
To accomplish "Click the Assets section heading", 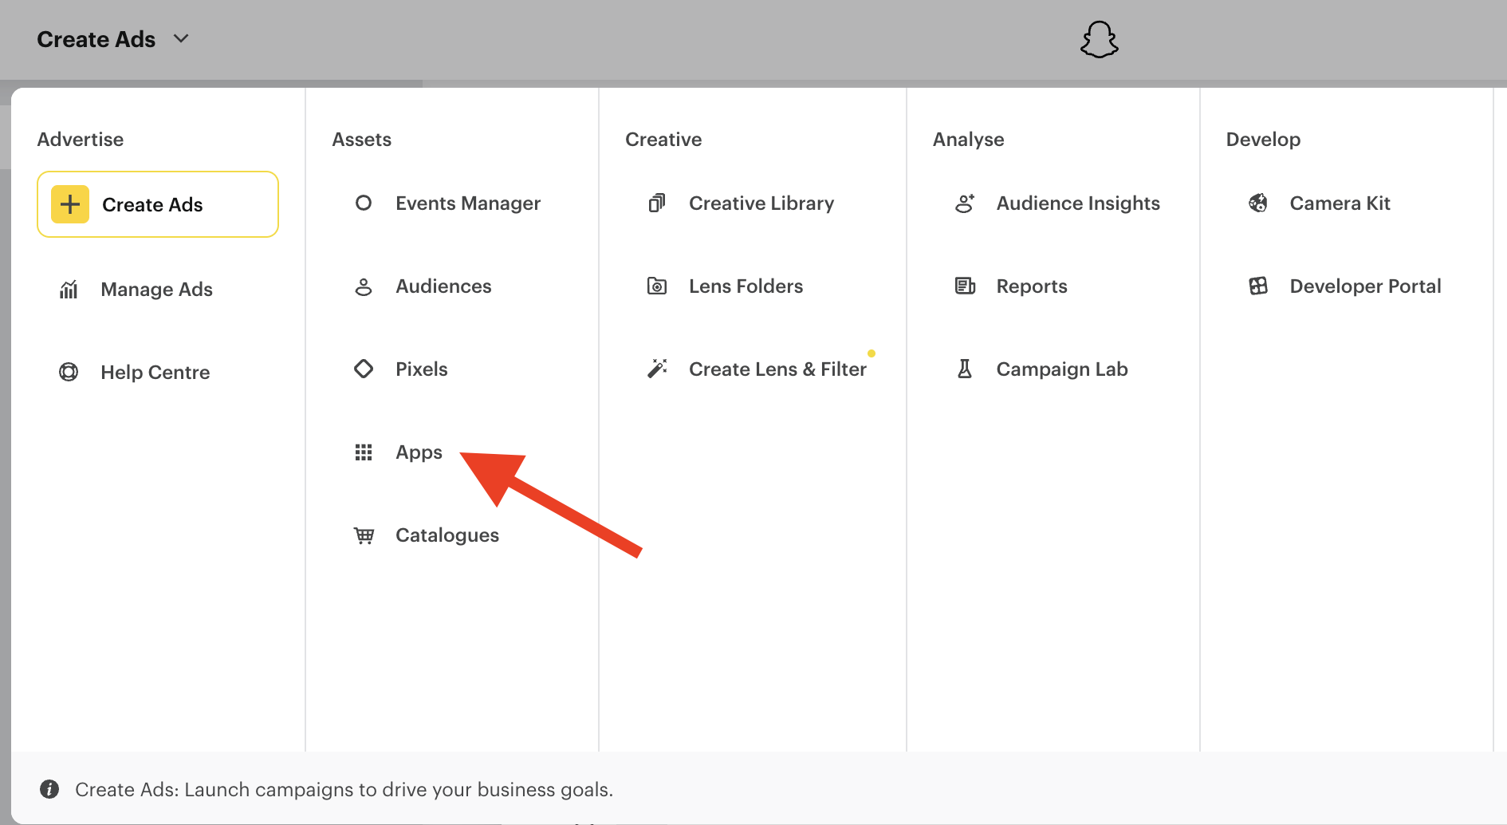I will [361, 140].
